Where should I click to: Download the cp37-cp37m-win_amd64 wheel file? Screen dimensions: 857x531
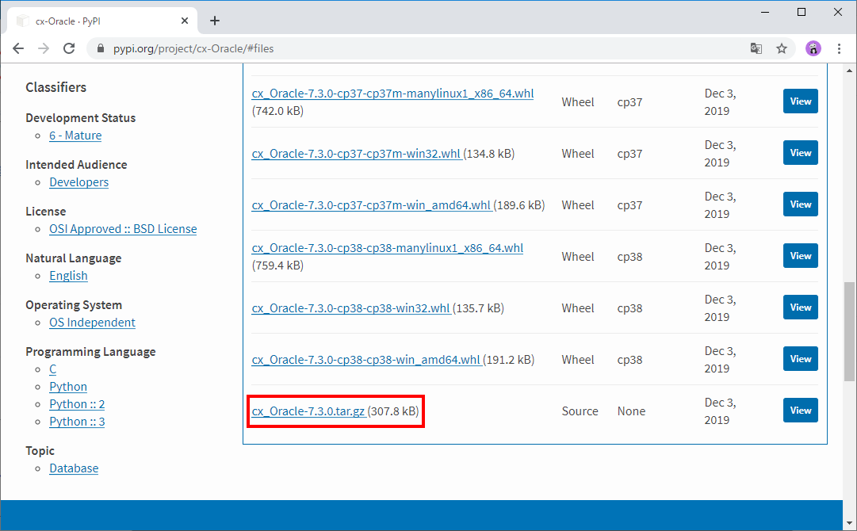371,204
